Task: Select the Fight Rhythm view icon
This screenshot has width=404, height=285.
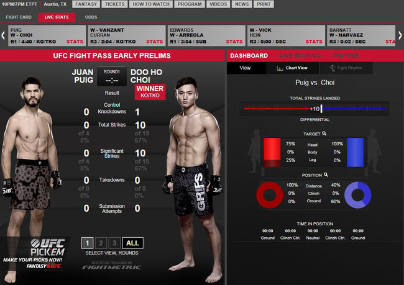Action: click(x=332, y=68)
